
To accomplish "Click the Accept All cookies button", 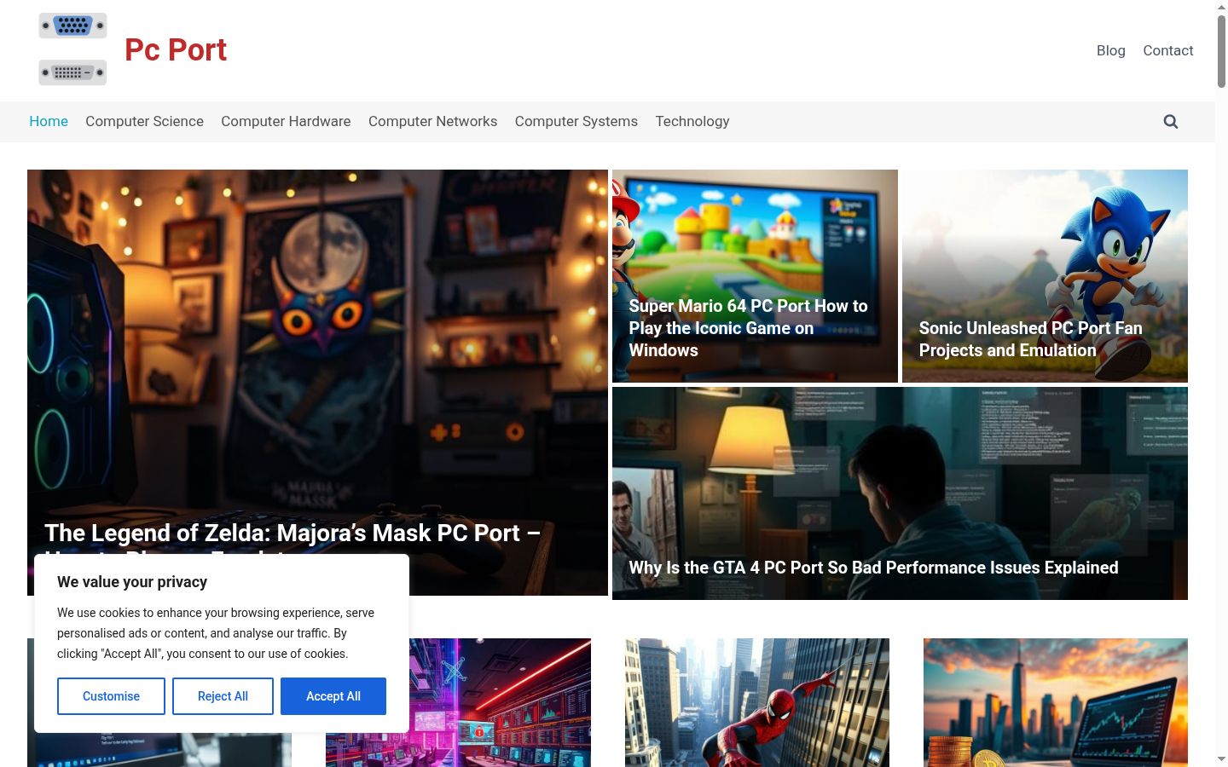I will tap(333, 696).
